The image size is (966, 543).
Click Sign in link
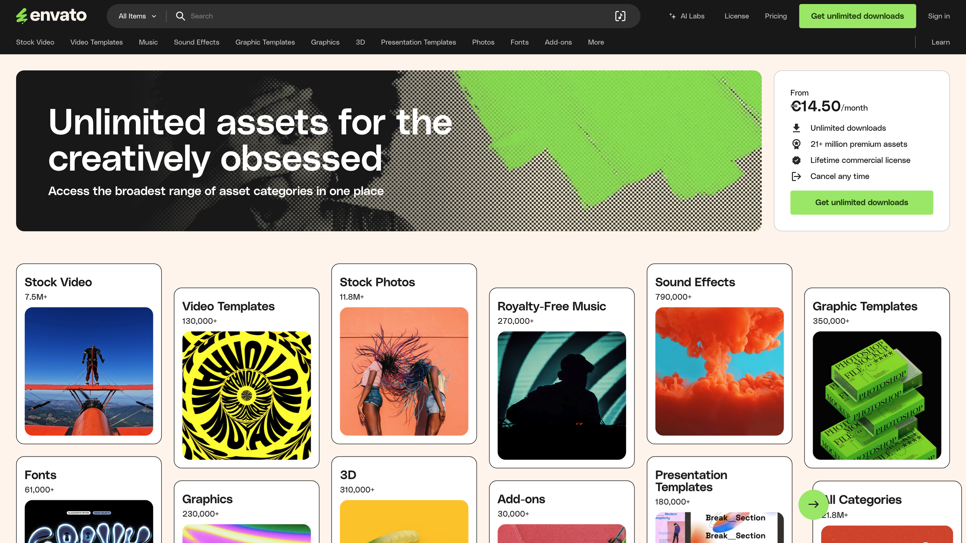click(x=938, y=16)
